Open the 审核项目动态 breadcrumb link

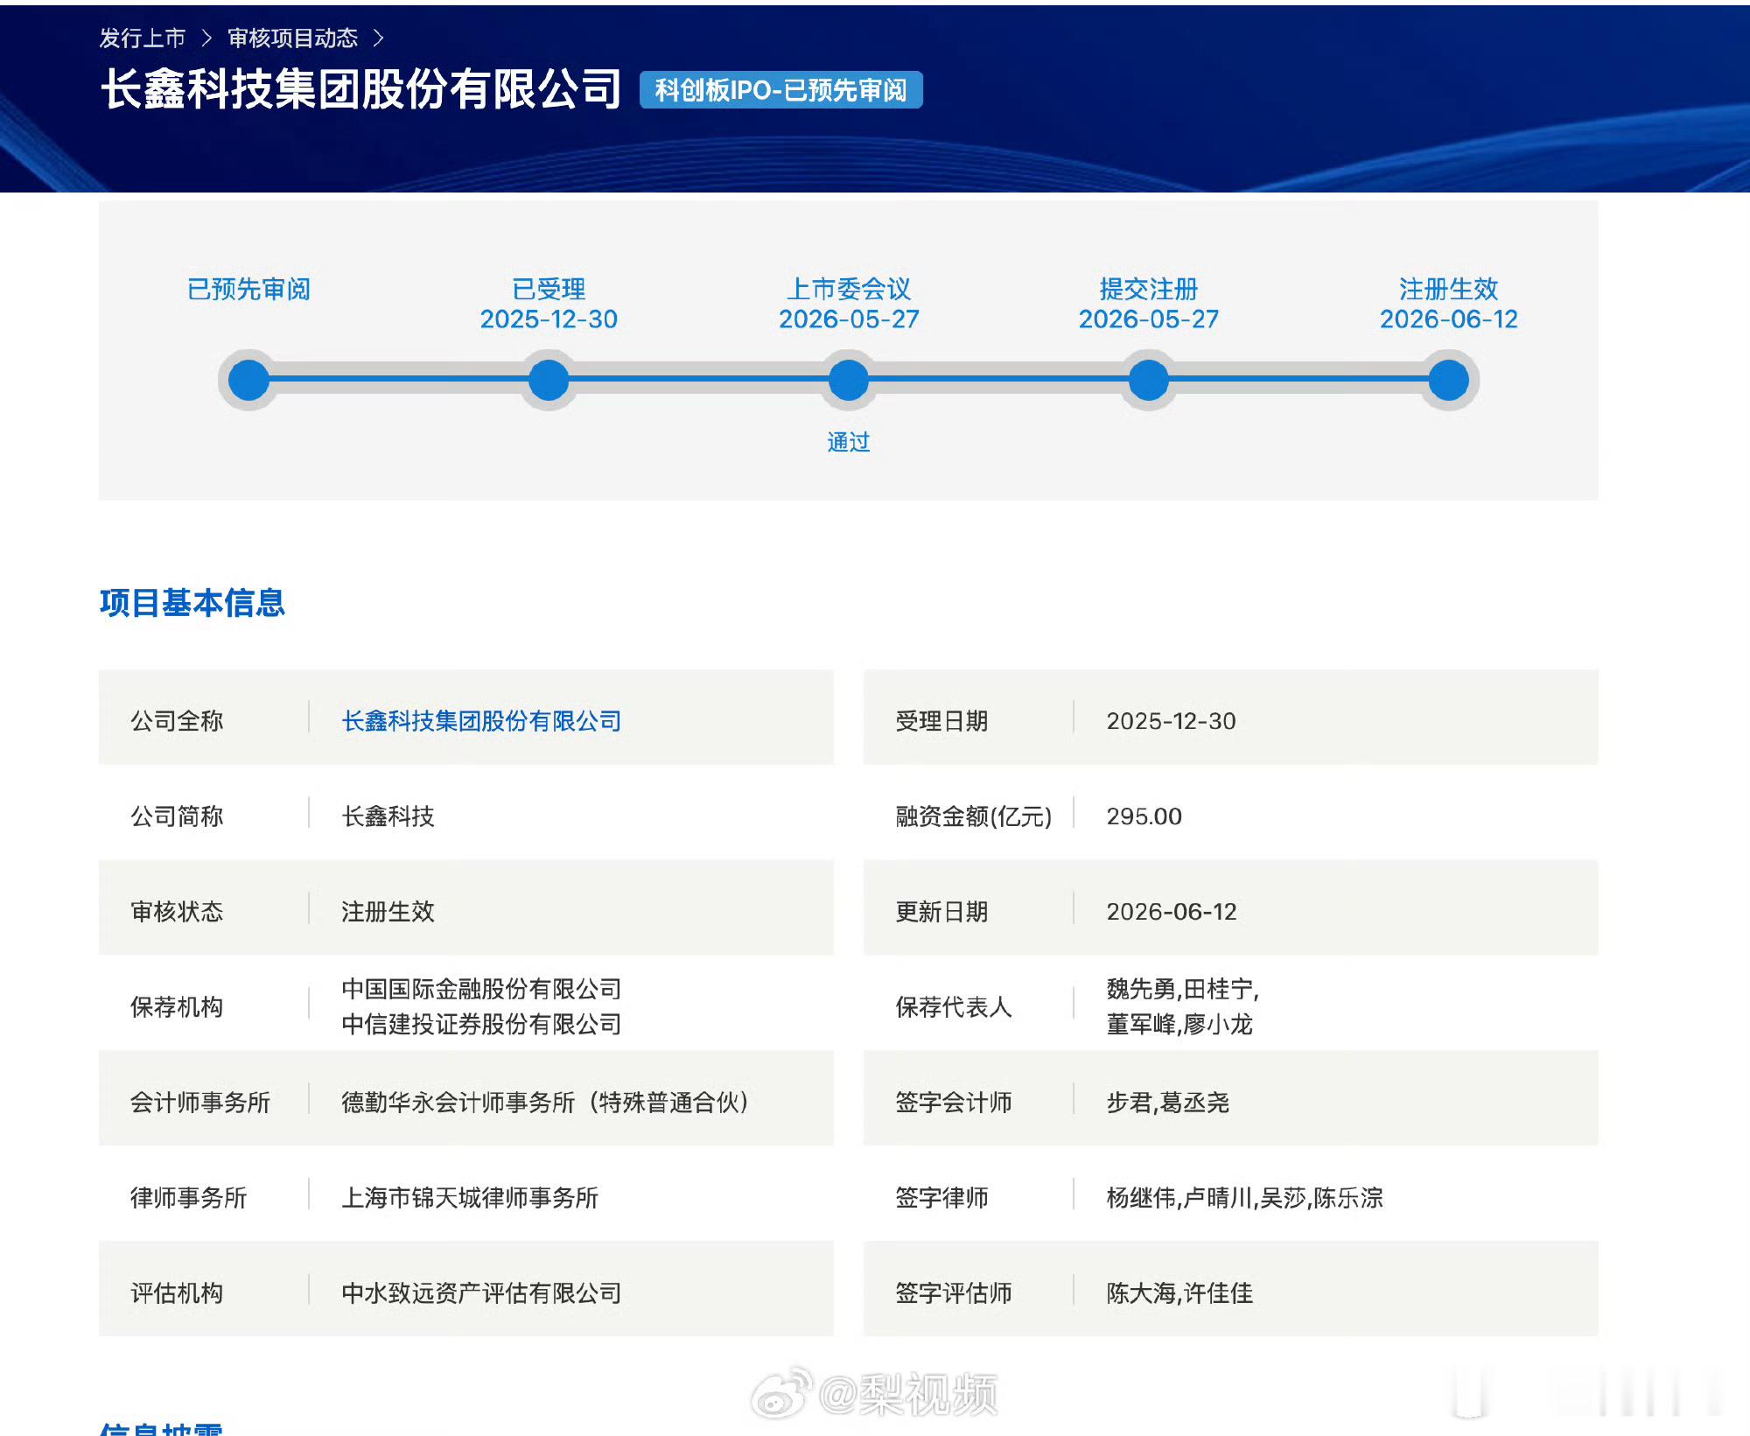[293, 39]
